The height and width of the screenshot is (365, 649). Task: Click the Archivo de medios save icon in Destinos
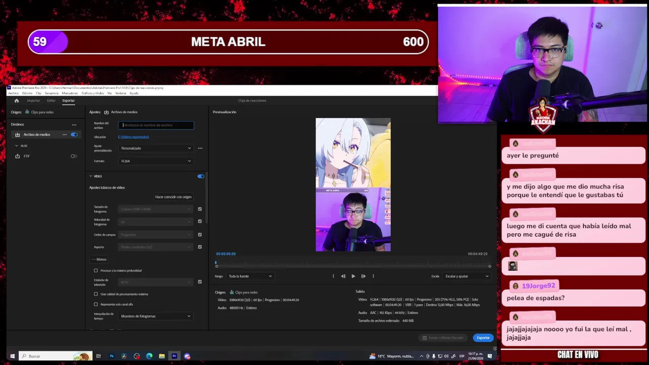(18, 134)
